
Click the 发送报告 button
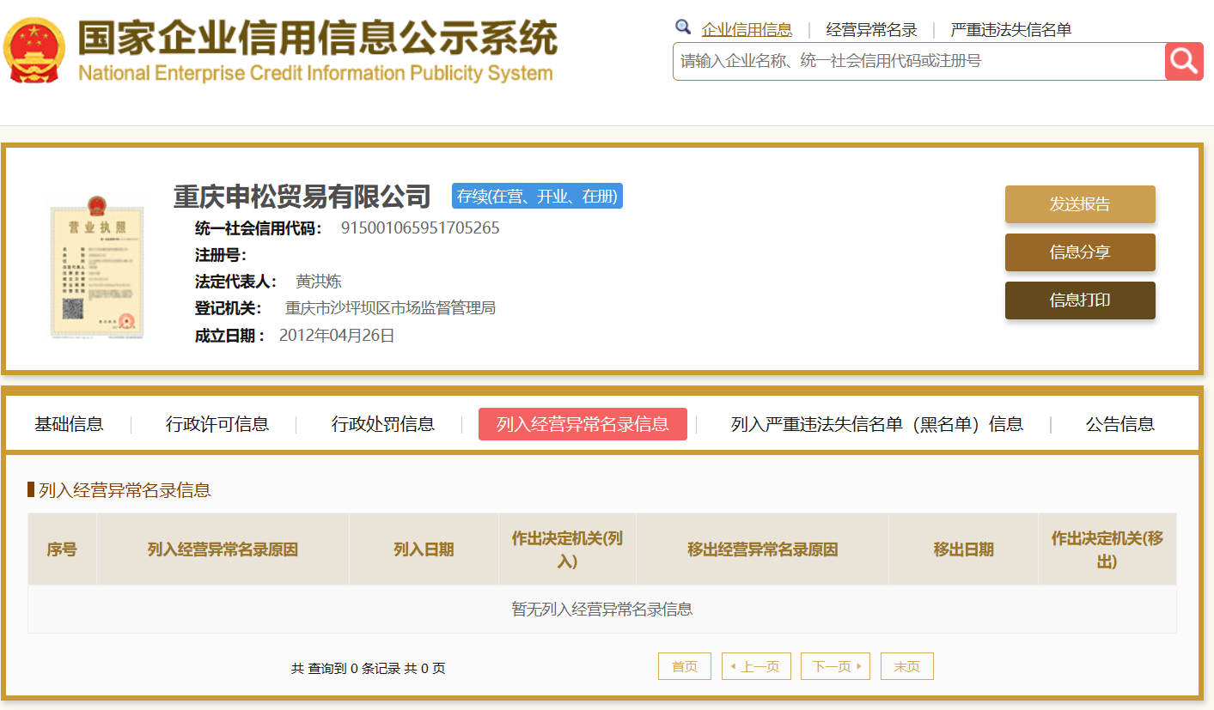coord(1080,204)
